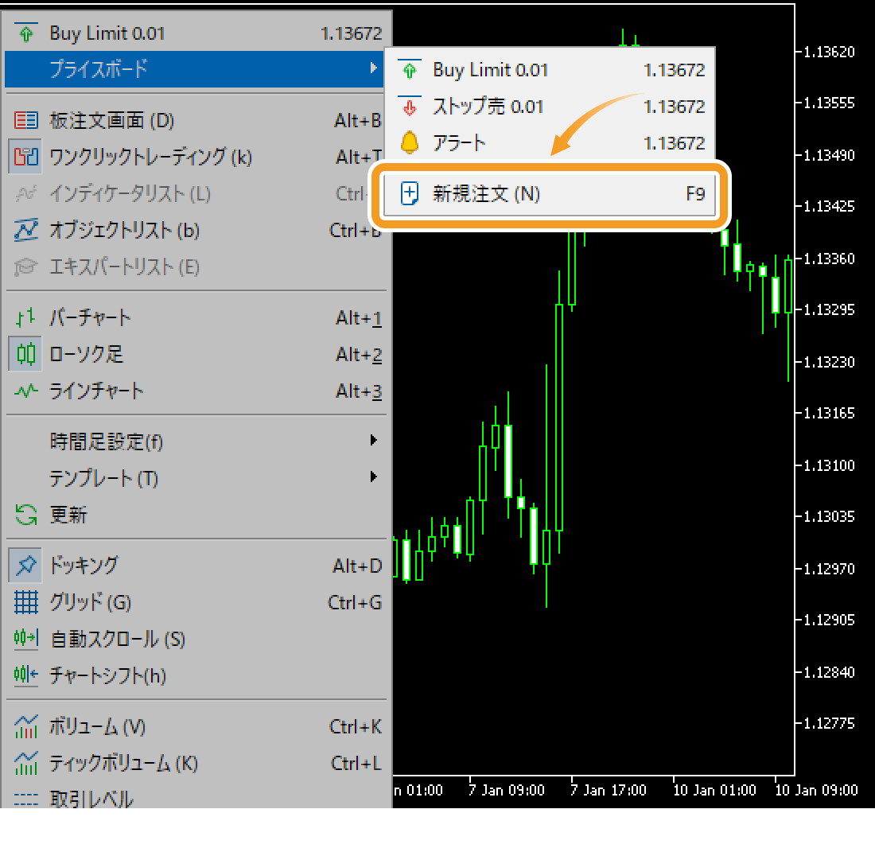
Task: Select アラート at 1.13672
Action: [550, 143]
